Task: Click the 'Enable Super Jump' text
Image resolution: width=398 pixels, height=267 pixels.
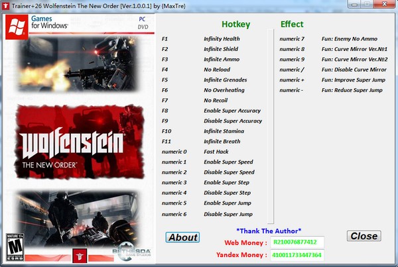Action: 228,203
